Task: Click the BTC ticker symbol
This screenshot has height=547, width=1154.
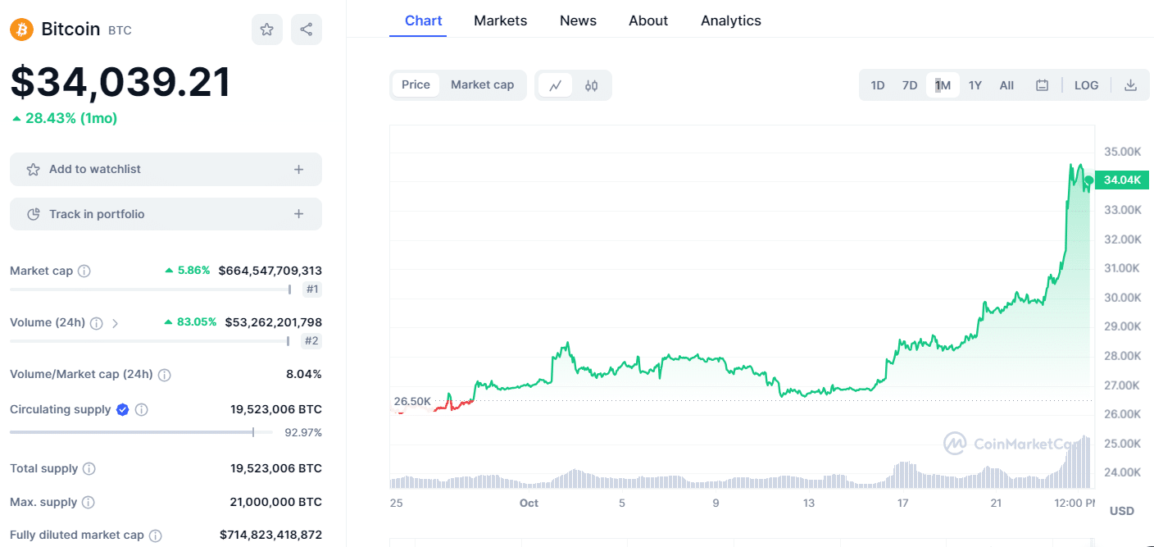Action: [x=120, y=30]
